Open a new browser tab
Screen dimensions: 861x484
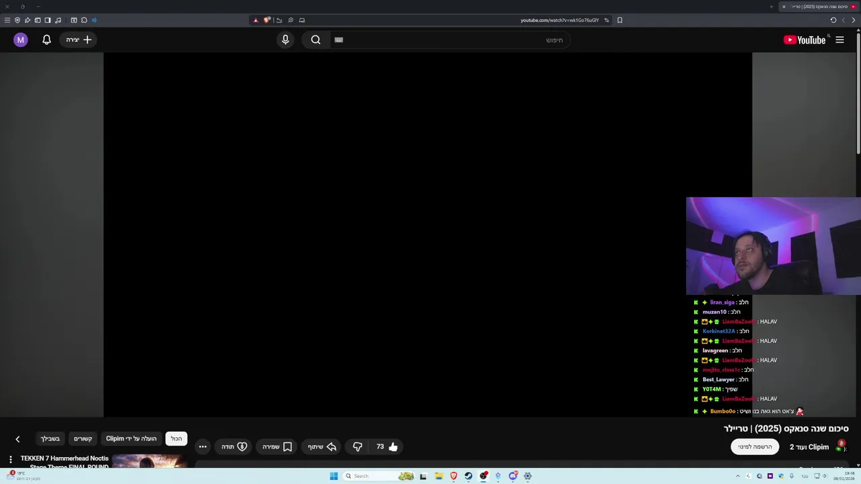click(x=772, y=7)
